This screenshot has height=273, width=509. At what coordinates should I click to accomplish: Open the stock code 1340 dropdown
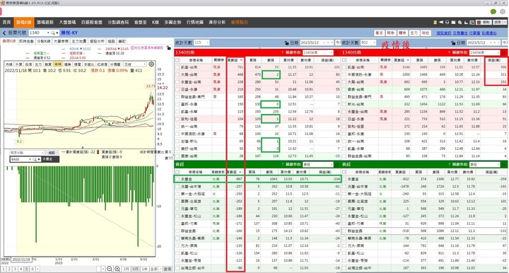[48, 33]
